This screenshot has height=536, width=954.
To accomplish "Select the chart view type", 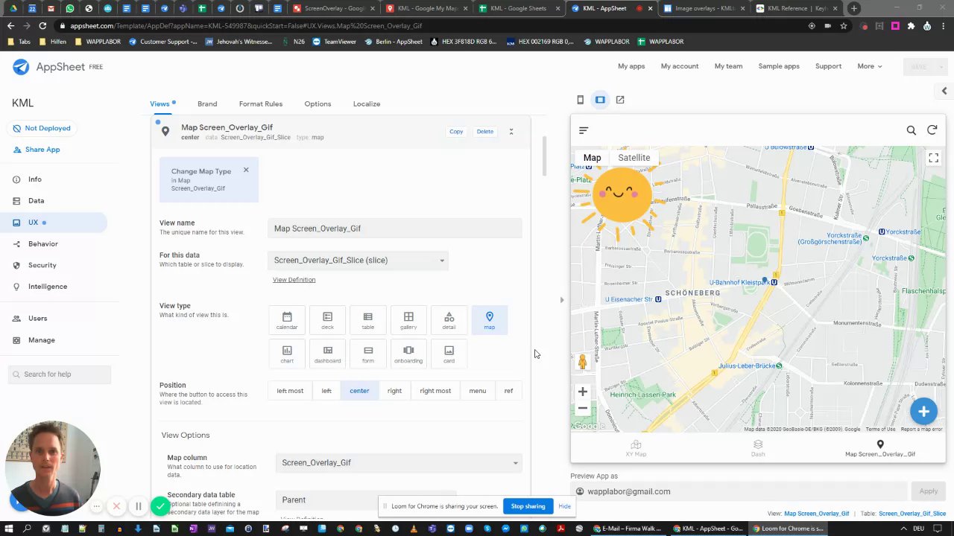I will click(x=287, y=354).
